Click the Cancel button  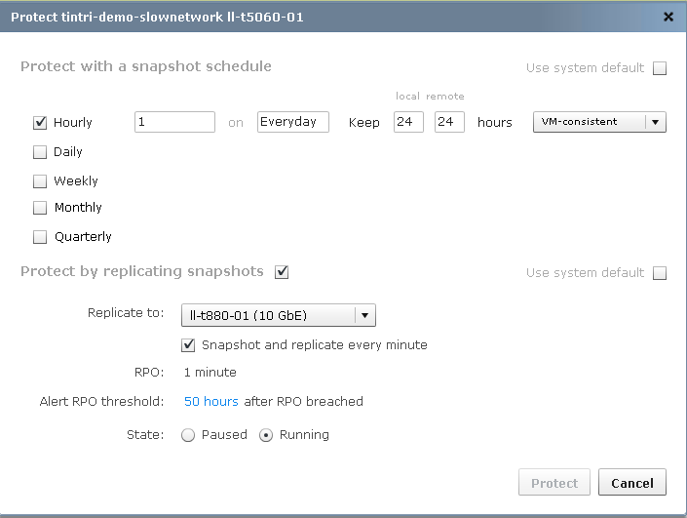pyautogui.click(x=632, y=483)
